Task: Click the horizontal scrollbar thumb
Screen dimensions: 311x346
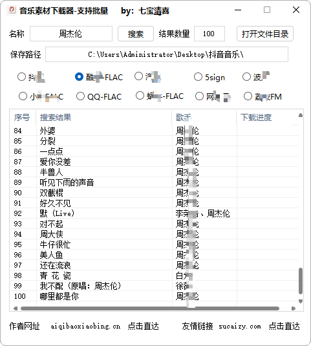Action: [x=150, y=308]
